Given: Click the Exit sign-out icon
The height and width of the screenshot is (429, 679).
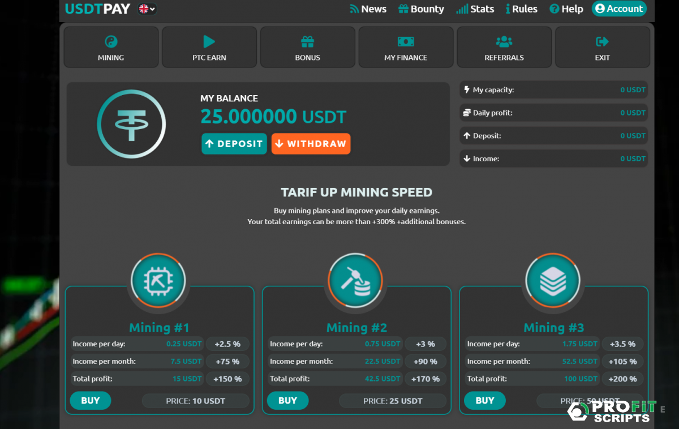Looking at the screenshot, I should click(x=602, y=41).
